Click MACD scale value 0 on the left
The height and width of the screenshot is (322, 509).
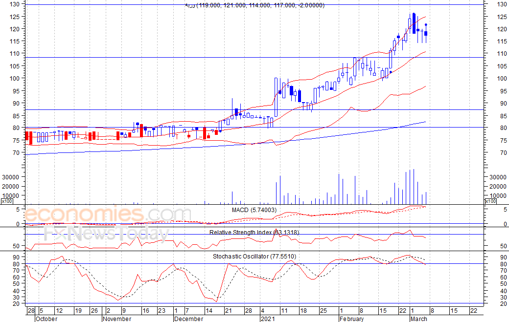point(18,224)
